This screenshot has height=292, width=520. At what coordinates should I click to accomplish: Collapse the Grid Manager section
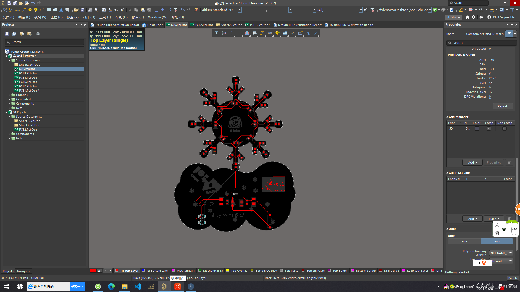[x=447, y=117]
